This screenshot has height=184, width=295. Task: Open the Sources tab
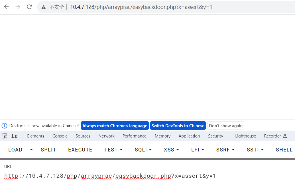83,136
